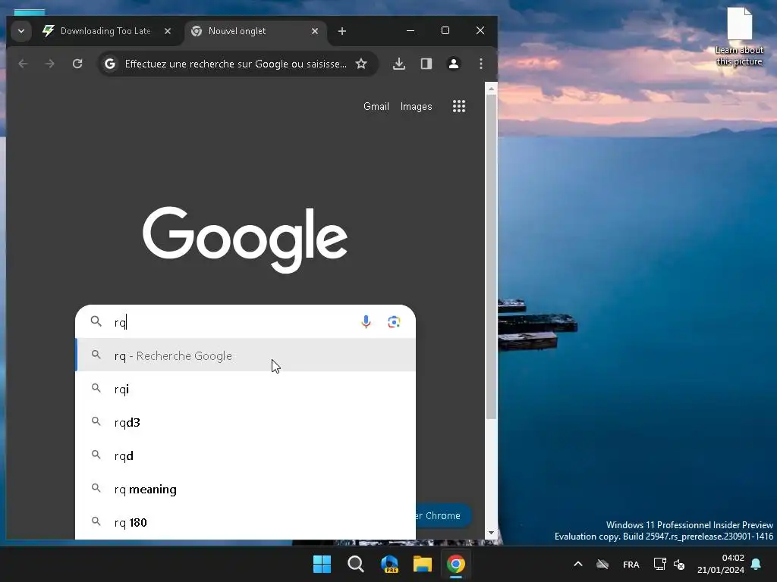Open the muted volume tray icon
This screenshot has height=582, width=777.
(679, 564)
